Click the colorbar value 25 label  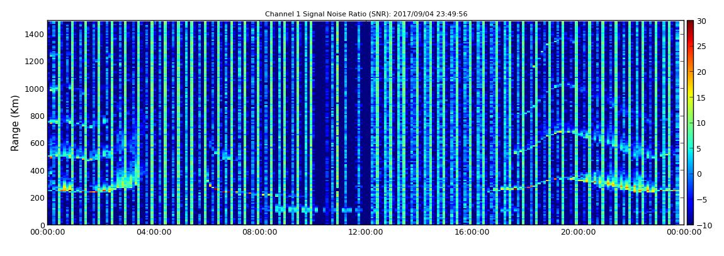click(701, 47)
